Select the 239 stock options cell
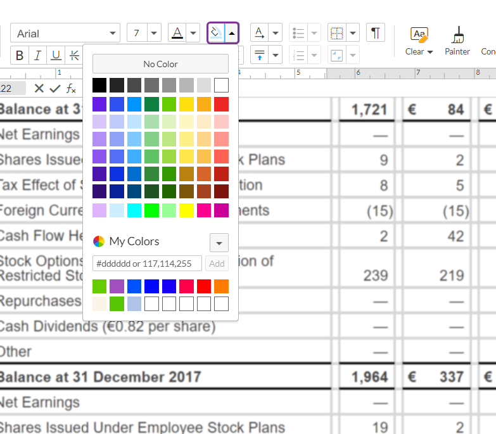This screenshot has width=496, height=434. click(367, 269)
